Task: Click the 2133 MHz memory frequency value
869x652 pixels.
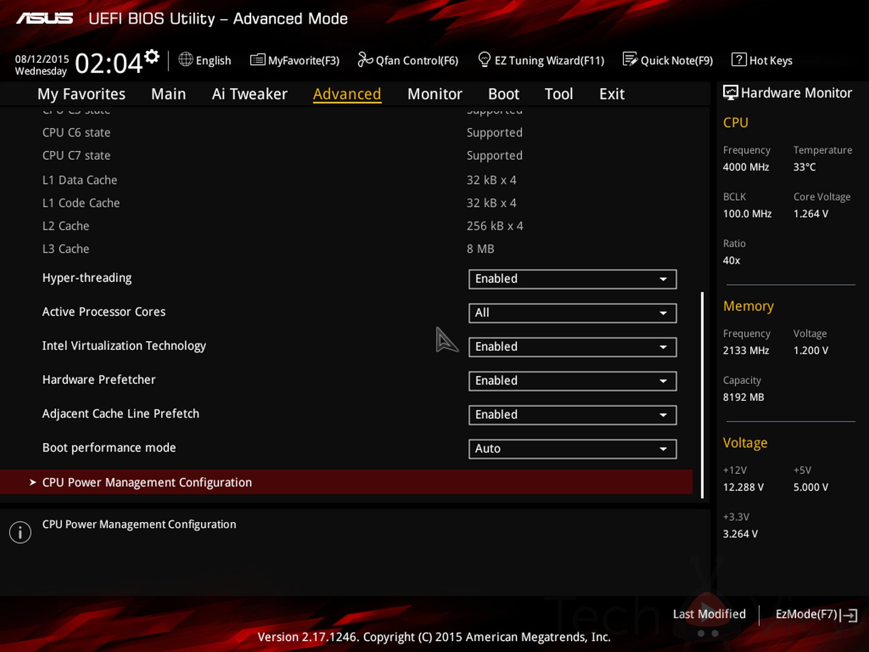Action: pyautogui.click(x=746, y=351)
